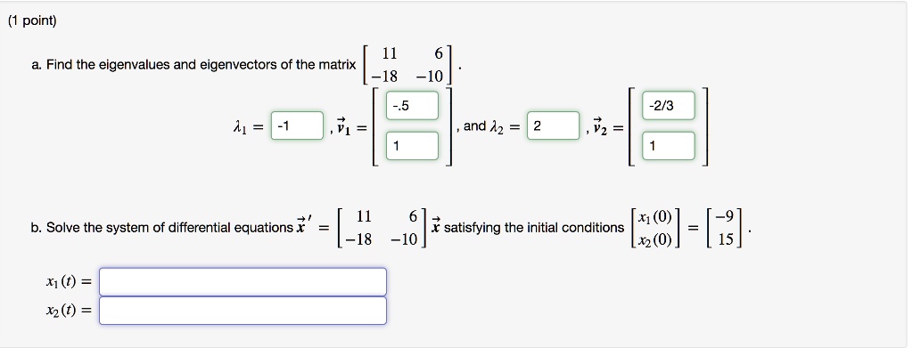The image size is (913, 348).
Task: Click the "satisfying the initial conditions" text
Action: tap(534, 228)
